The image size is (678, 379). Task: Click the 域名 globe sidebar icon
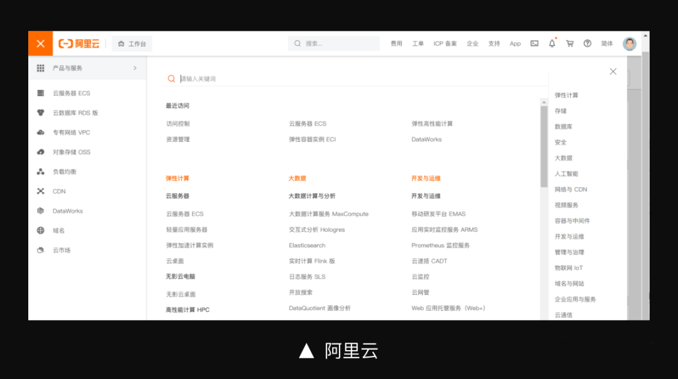41,230
